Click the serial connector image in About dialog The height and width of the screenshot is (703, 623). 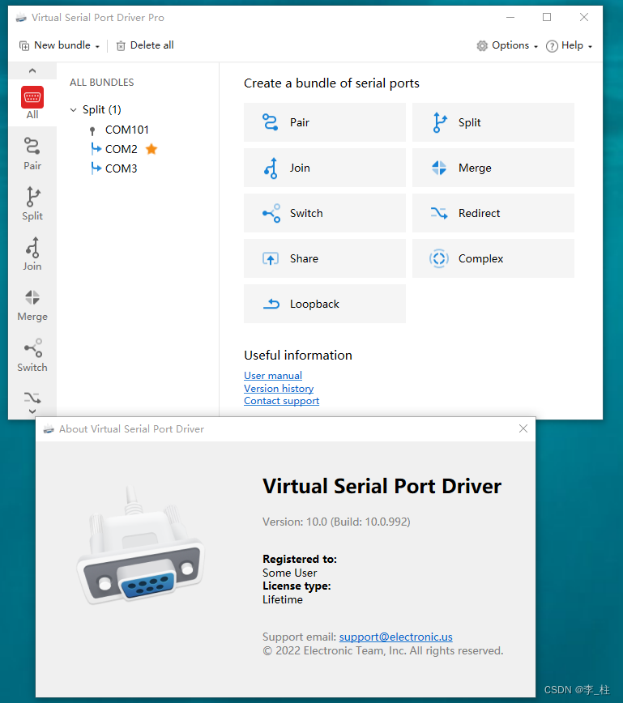click(x=140, y=546)
